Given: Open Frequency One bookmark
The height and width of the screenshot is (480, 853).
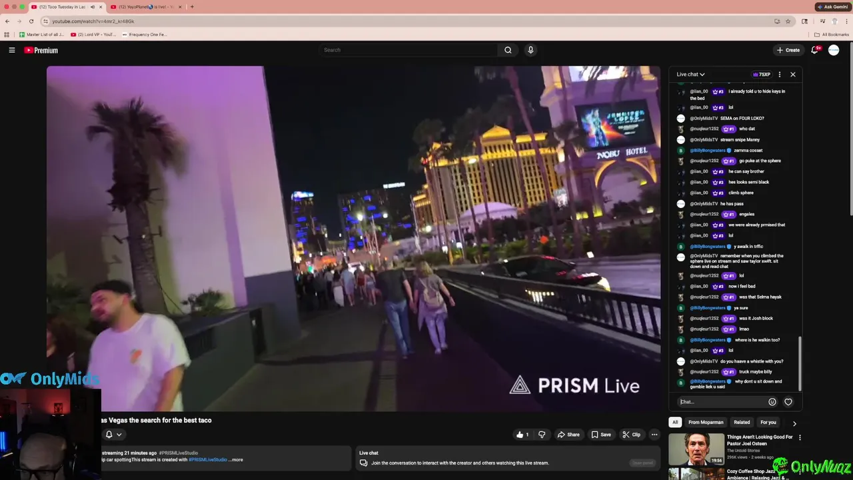Looking at the screenshot, I should (144, 35).
